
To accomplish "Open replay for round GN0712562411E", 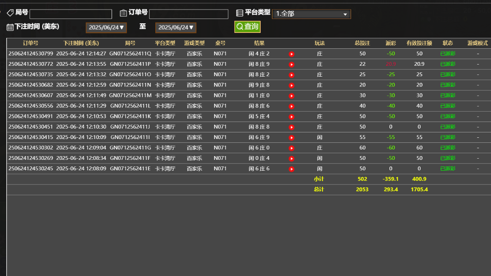I will click(292, 169).
